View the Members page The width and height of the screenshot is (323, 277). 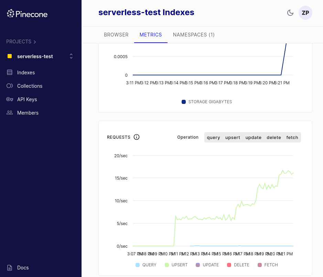(28, 113)
